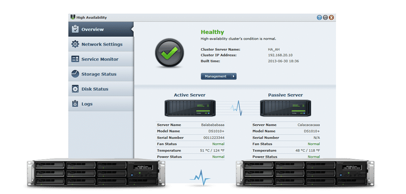Open the Overview tab
The width and height of the screenshot is (406, 194).
[101, 29]
